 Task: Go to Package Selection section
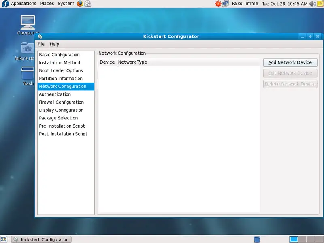click(66, 118)
